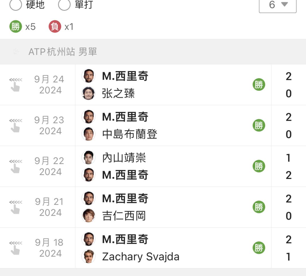The height and width of the screenshot is (276, 306).
Task: Open the ATP杭州站 男單 tournament header
Action: point(63,52)
